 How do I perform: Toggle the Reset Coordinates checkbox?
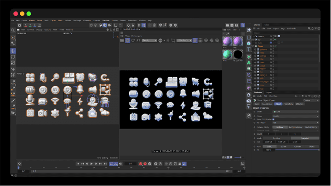coord(274,119)
